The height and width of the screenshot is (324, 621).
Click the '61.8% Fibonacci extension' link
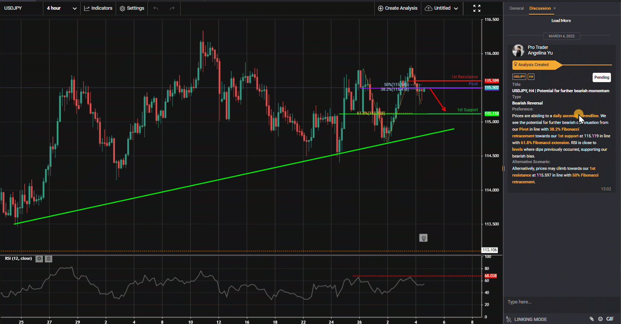[x=545, y=143]
